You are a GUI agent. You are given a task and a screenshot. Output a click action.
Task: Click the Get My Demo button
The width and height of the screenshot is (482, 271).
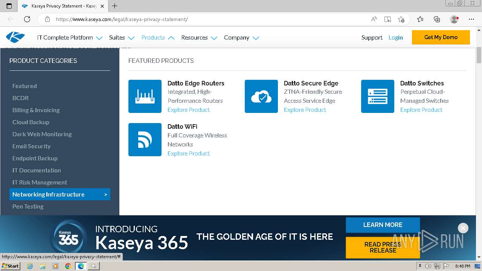441,37
